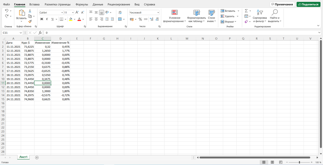This screenshot has height=165, width=323.
Task: Apply yellow fill color bucket
Action: pyautogui.click(x=71, y=19)
